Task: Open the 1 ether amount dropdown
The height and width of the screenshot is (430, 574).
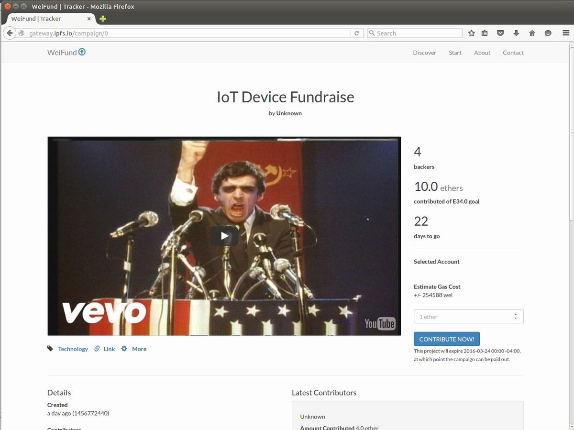Action: 469,317
